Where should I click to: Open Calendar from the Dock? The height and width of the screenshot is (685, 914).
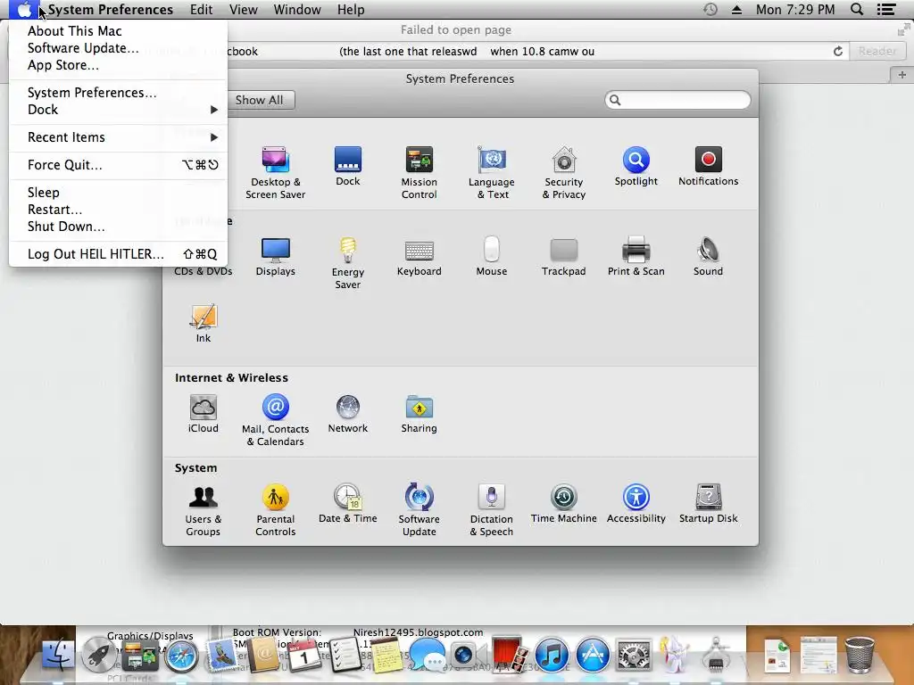pyautogui.click(x=304, y=656)
